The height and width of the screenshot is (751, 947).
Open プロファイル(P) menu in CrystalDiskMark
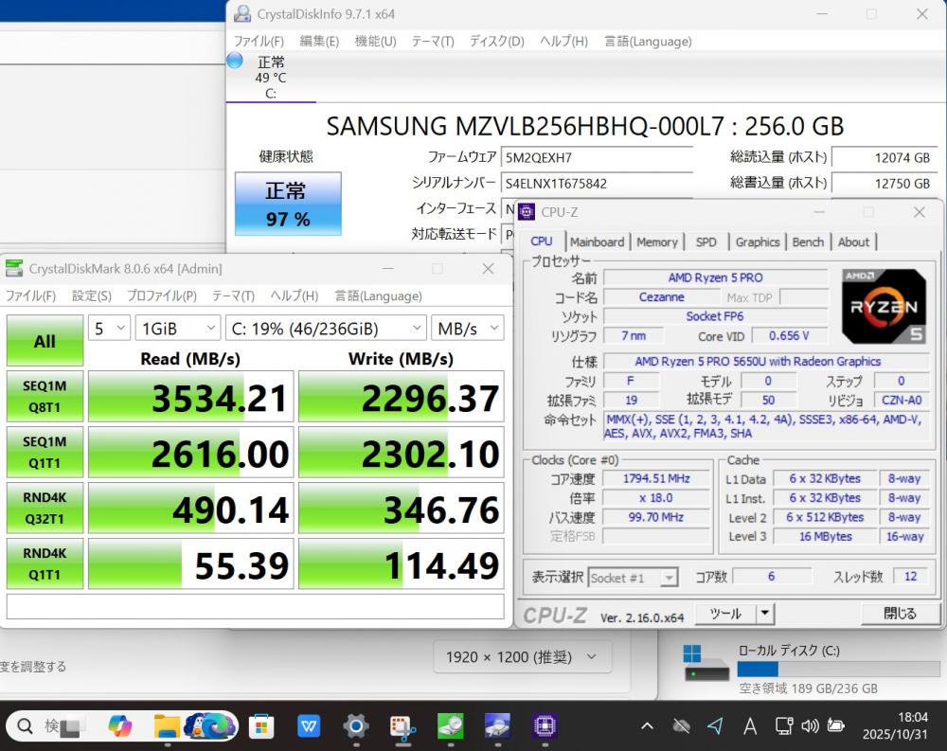tap(162, 296)
